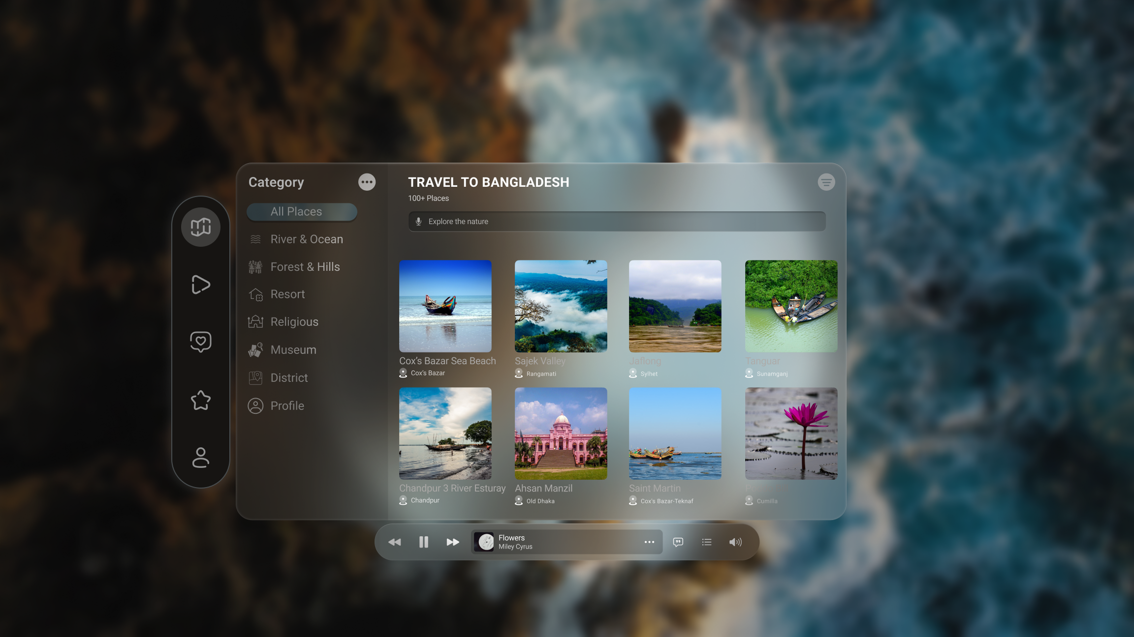Click the microphone icon in search bar
This screenshot has height=637, width=1134.
(418, 222)
